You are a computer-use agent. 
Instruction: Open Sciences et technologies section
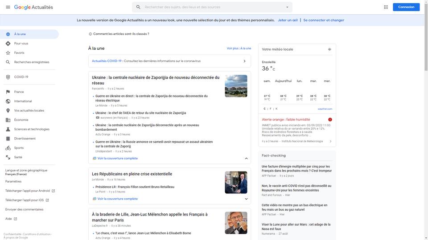point(29,129)
